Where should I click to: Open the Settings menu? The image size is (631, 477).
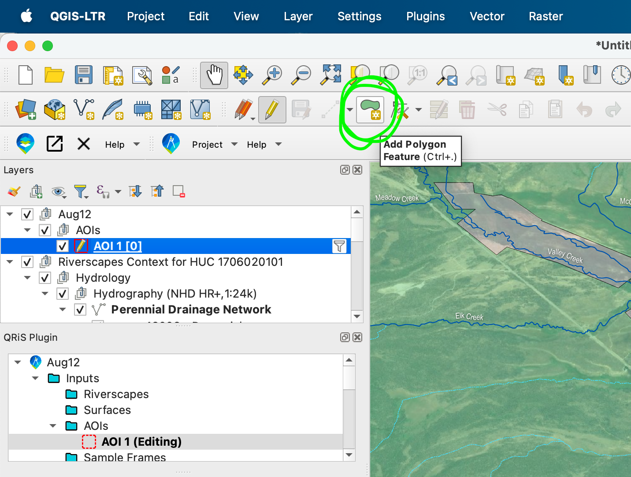click(359, 16)
